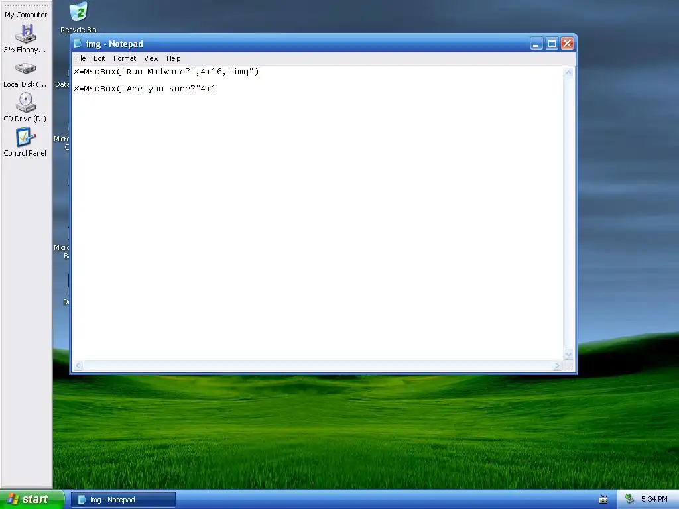Open the Help menu in Notepad
Viewport: 679px width, 509px height.
tap(173, 58)
